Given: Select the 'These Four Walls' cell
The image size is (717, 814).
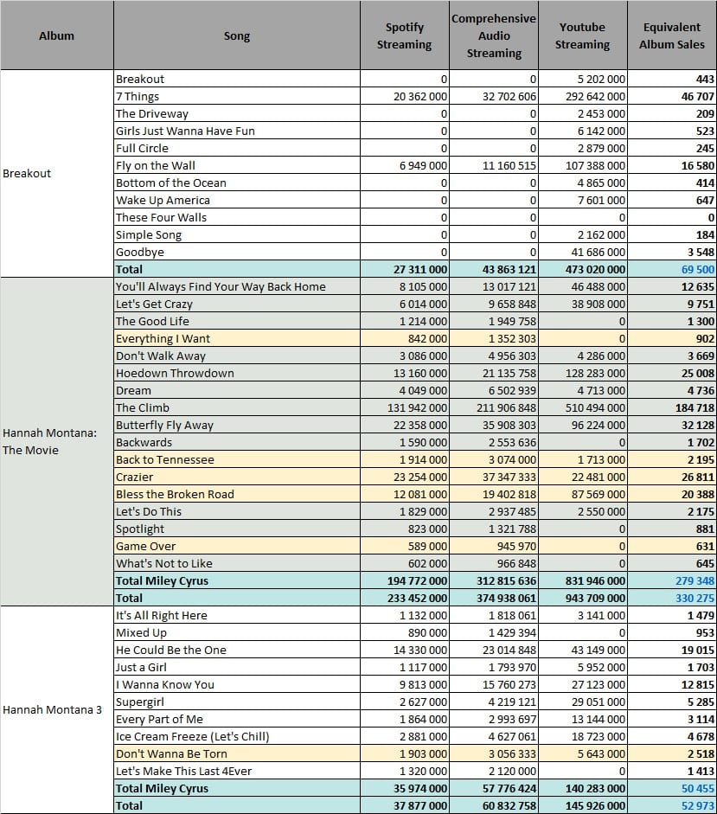Looking at the screenshot, I should [237, 217].
